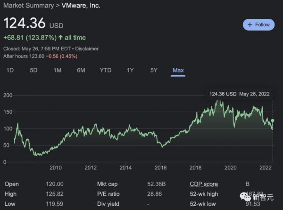Click the CDP score label
The width and height of the screenshot is (283, 210).
(x=204, y=184)
